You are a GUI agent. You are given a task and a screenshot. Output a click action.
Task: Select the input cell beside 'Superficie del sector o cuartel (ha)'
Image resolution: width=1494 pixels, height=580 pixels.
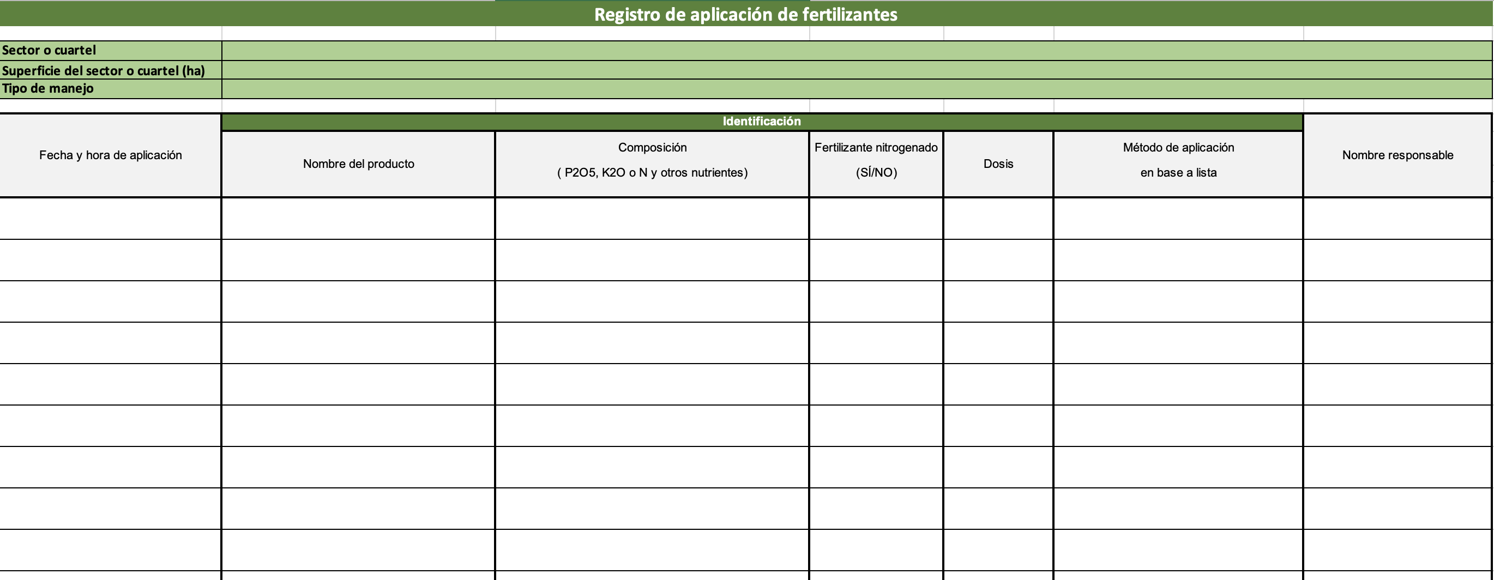coord(857,70)
